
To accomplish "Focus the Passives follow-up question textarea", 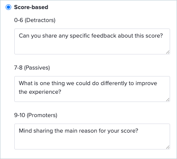I will click(92, 89).
